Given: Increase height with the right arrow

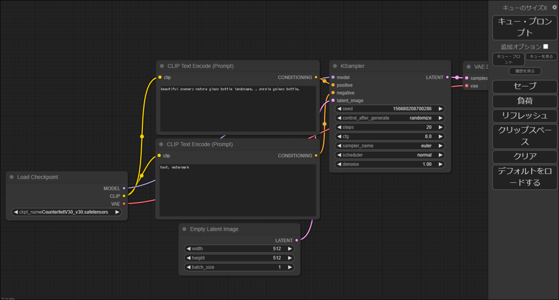Looking at the screenshot, I should point(290,258).
